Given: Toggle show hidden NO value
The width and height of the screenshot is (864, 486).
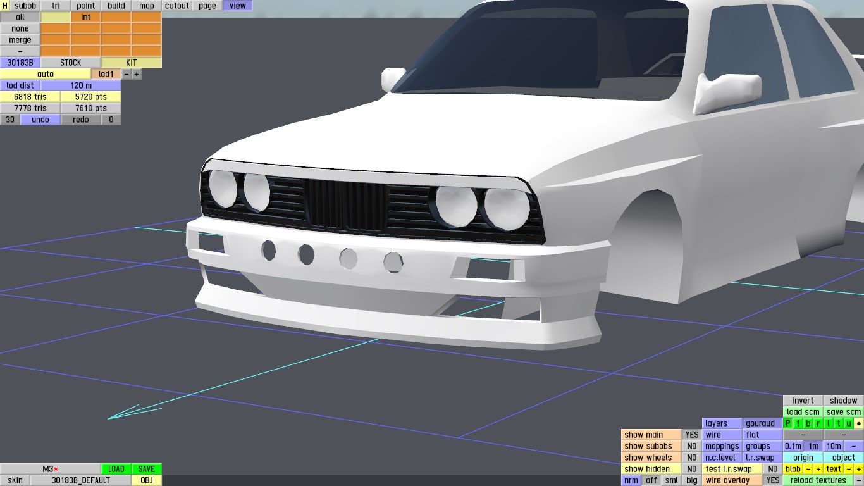Looking at the screenshot, I should pyautogui.click(x=692, y=469).
